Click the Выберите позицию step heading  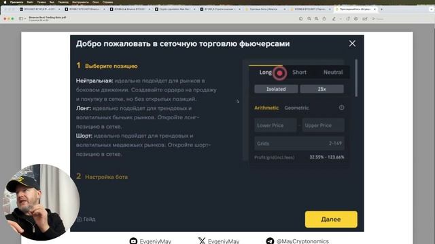coord(111,66)
